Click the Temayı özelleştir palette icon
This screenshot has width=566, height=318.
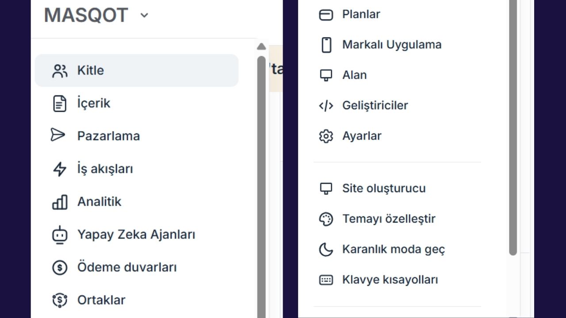tap(326, 219)
